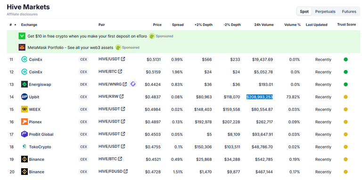Click the highlighted $208,993,253 volume value
The width and height of the screenshot is (362, 180).
pyautogui.click(x=260, y=97)
